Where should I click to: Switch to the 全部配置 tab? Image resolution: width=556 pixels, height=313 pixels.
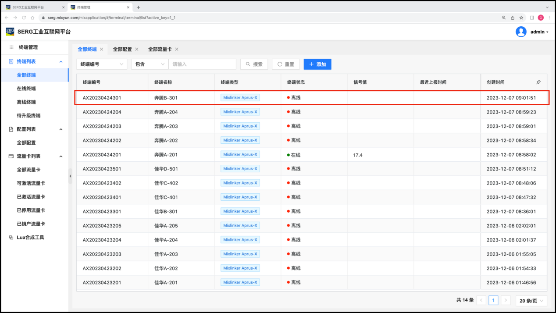click(122, 50)
